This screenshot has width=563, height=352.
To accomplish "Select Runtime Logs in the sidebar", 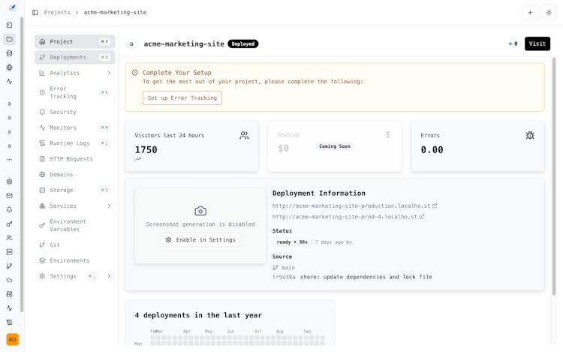I will point(69,143).
